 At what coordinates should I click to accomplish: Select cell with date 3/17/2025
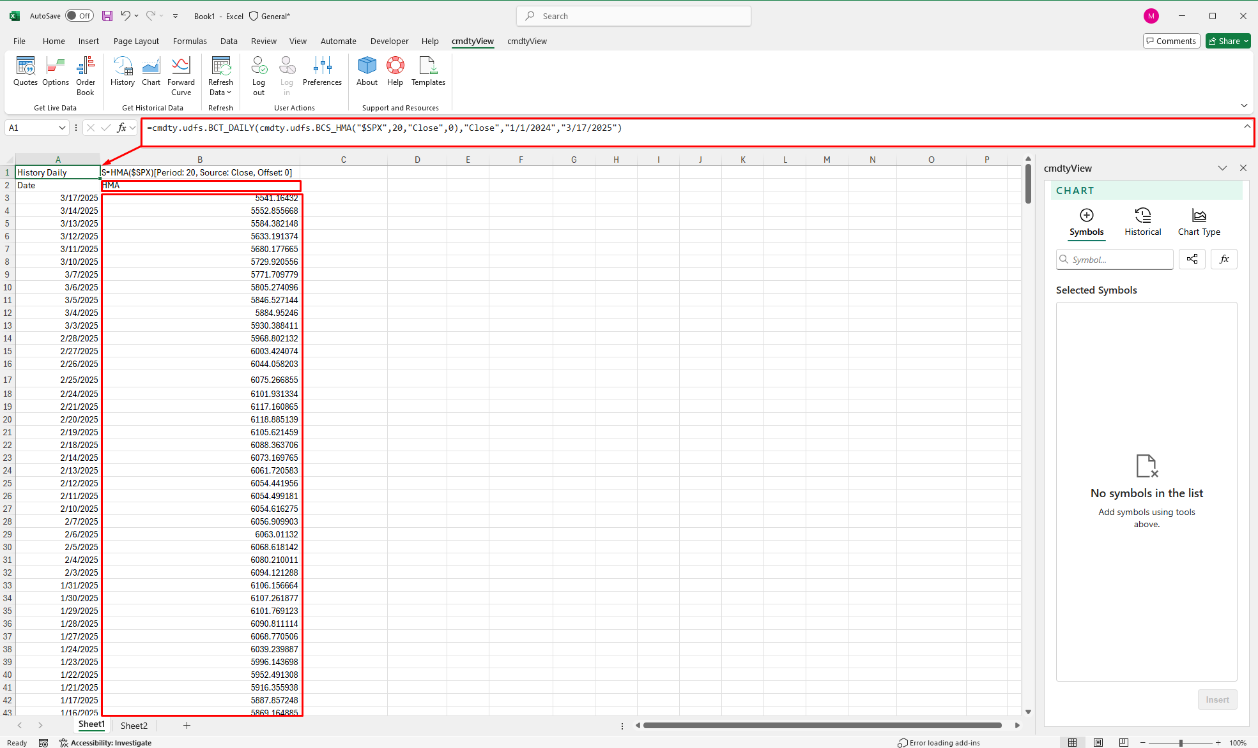58,198
